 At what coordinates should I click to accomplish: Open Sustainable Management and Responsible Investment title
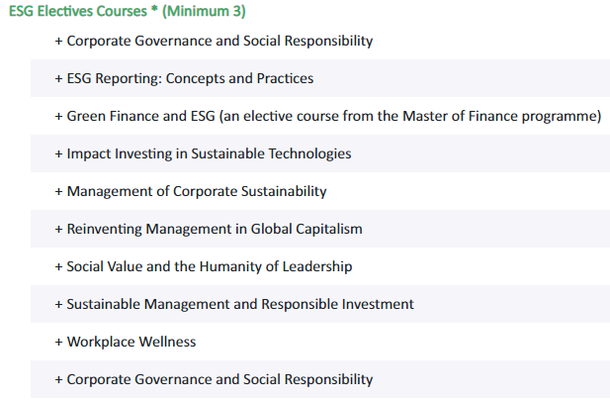pyautogui.click(x=240, y=304)
